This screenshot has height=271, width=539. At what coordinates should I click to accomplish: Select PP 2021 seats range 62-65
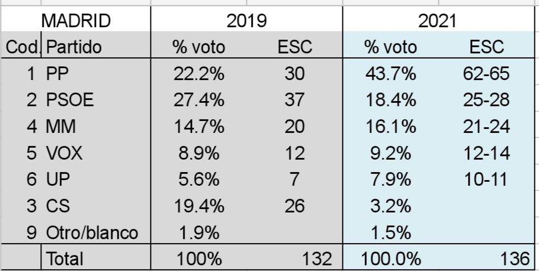tap(488, 74)
